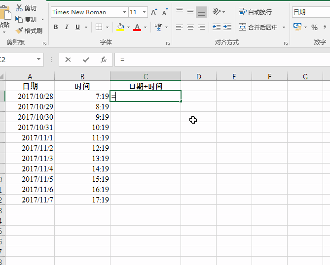The height and width of the screenshot is (265, 330).
Task: Click cell with 2017/11/3
Action: [x=30, y=158]
